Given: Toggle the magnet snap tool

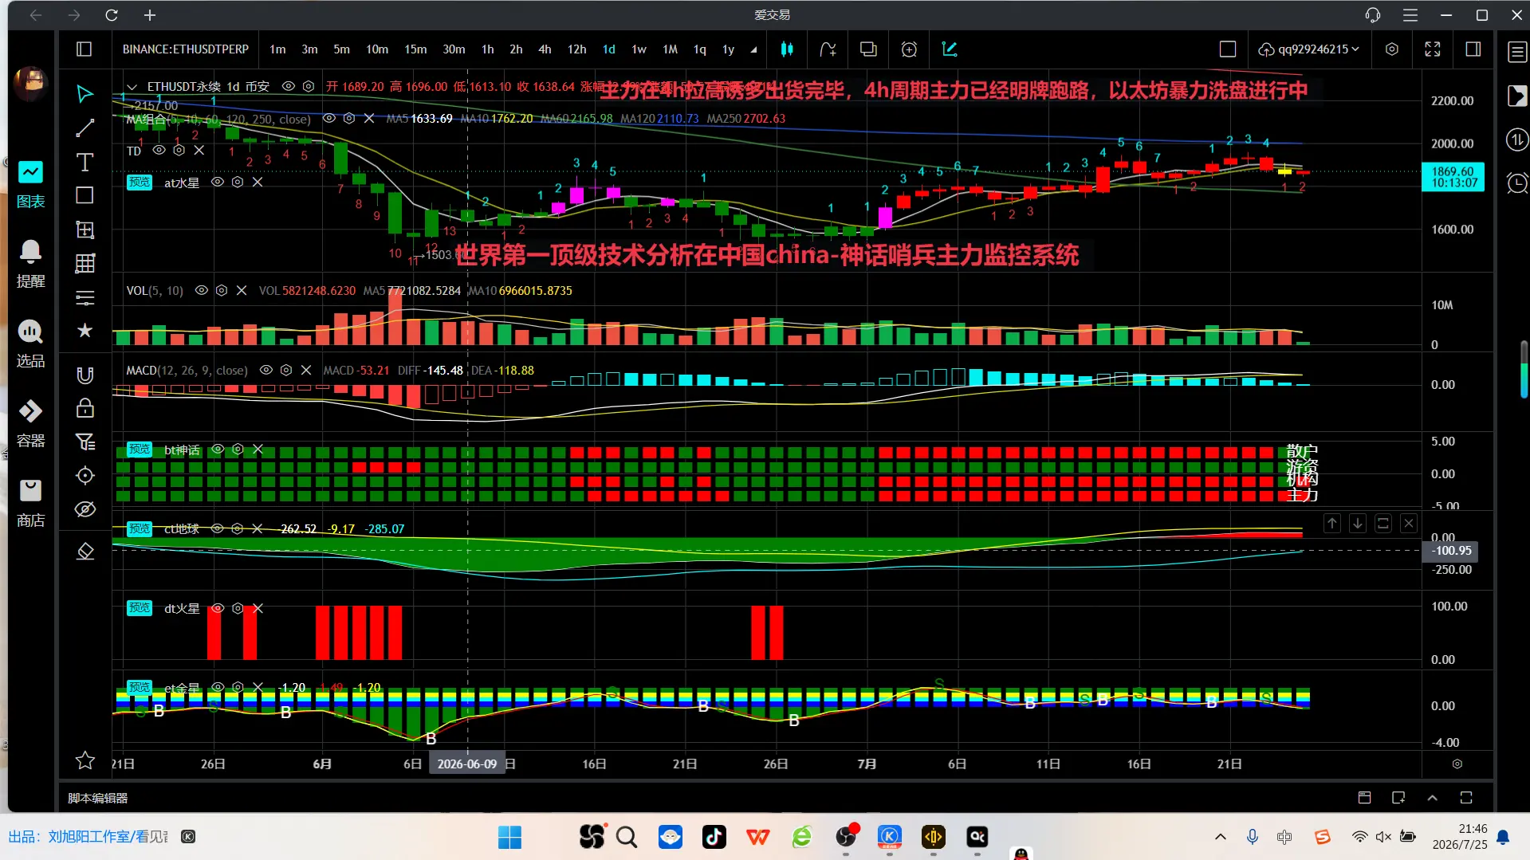Looking at the screenshot, I should pyautogui.click(x=85, y=375).
